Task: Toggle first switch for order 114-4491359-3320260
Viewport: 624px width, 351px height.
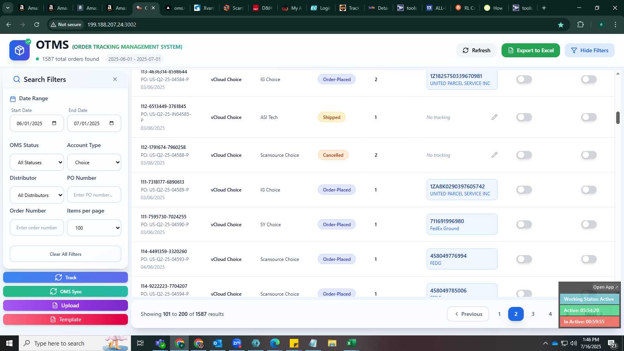Action: [524, 259]
